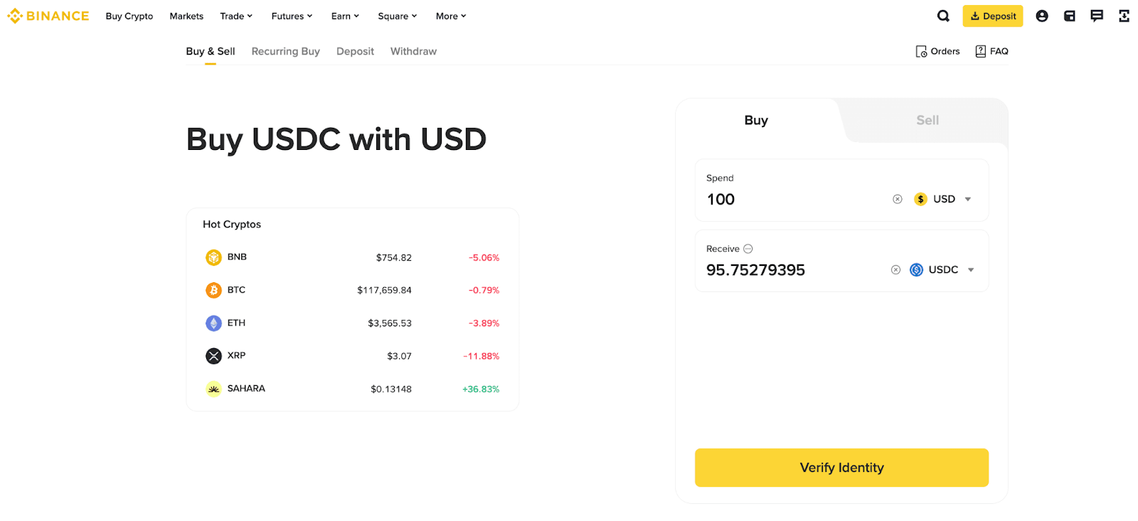Click the Receive info icon
The image size is (1138, 521).
coord(748,249)
